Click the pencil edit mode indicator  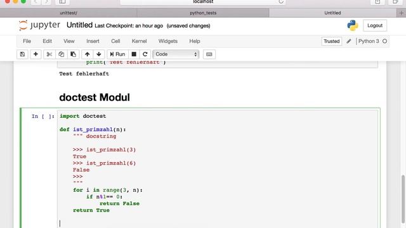click(x=349, y=41)
